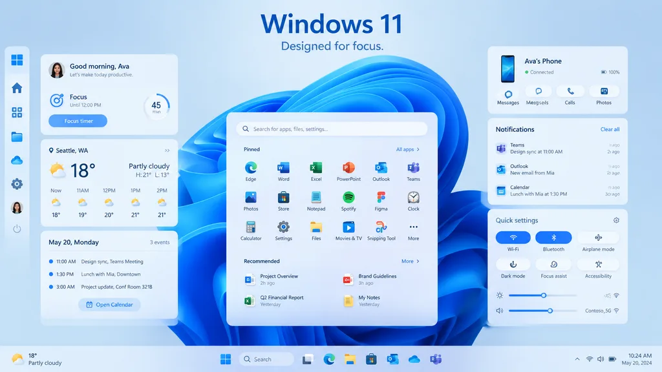Toggle Focus assist
The width and height of the screenshot is (662, 372).
[553, 264]
